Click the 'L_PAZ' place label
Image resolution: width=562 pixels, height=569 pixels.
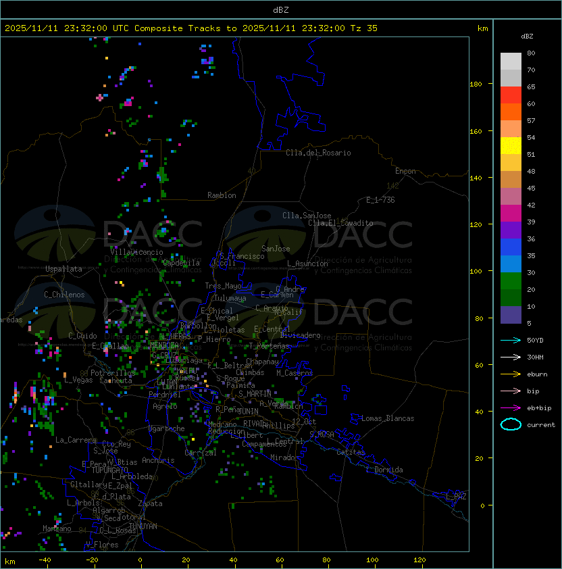point(456,497)
